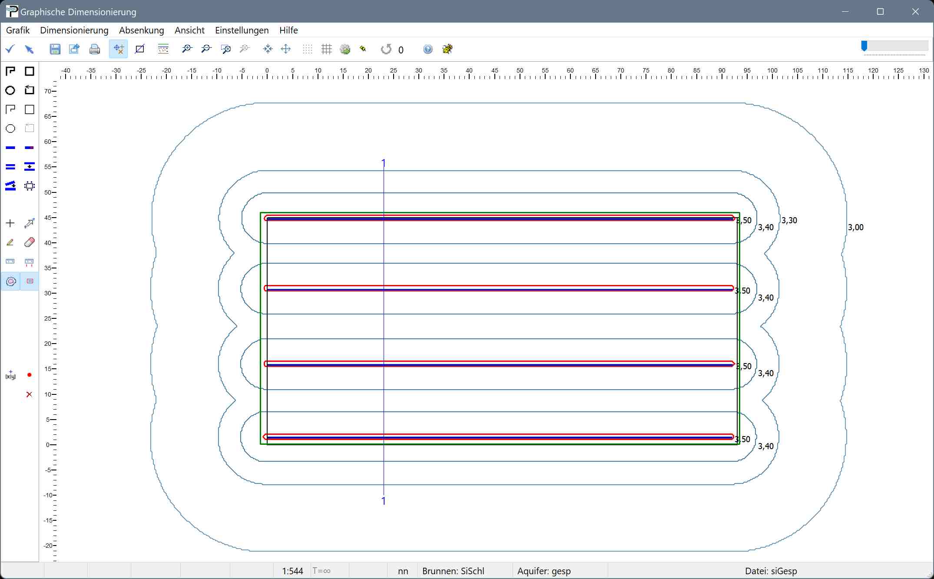Open the Absenkung menu
This screenshot has width=934, height=579.
[141, 30]
